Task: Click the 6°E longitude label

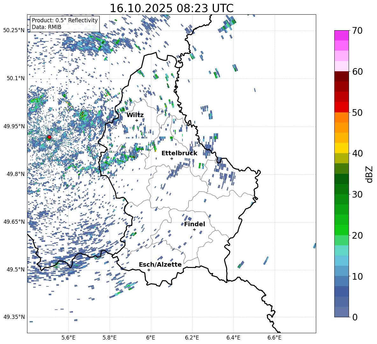Action: click(151, 338)
